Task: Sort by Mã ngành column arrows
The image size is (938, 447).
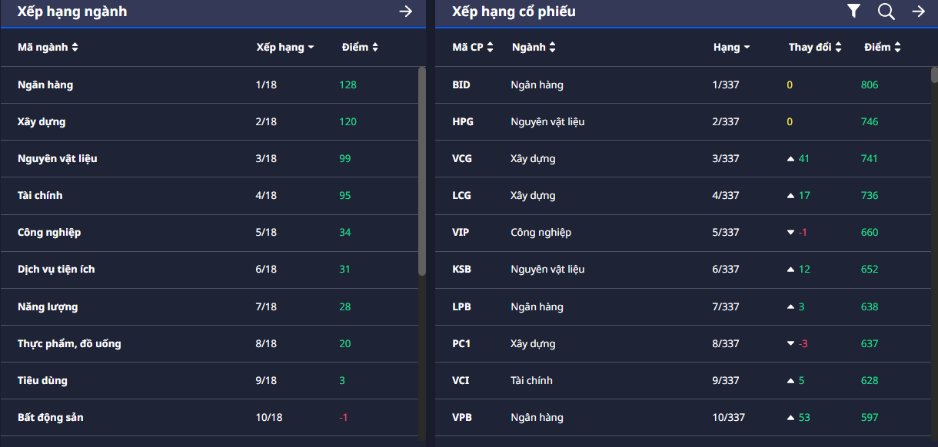Action: (75, 48)
